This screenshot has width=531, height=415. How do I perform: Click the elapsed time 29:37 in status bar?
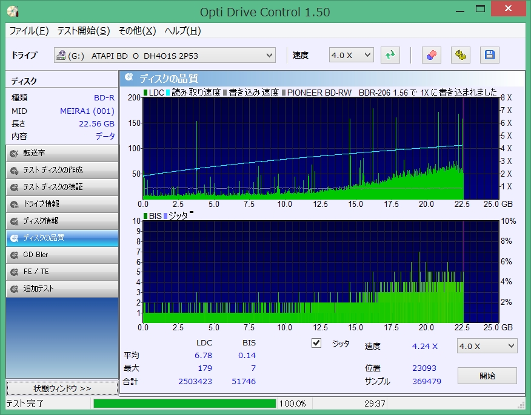coord(375,404)
